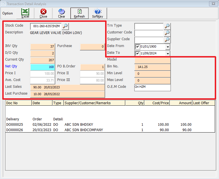Expand the Date To calendar dropdown
The width and height of the screenshot is (219, 179).
pyautogui.click(x=168, y=54)
